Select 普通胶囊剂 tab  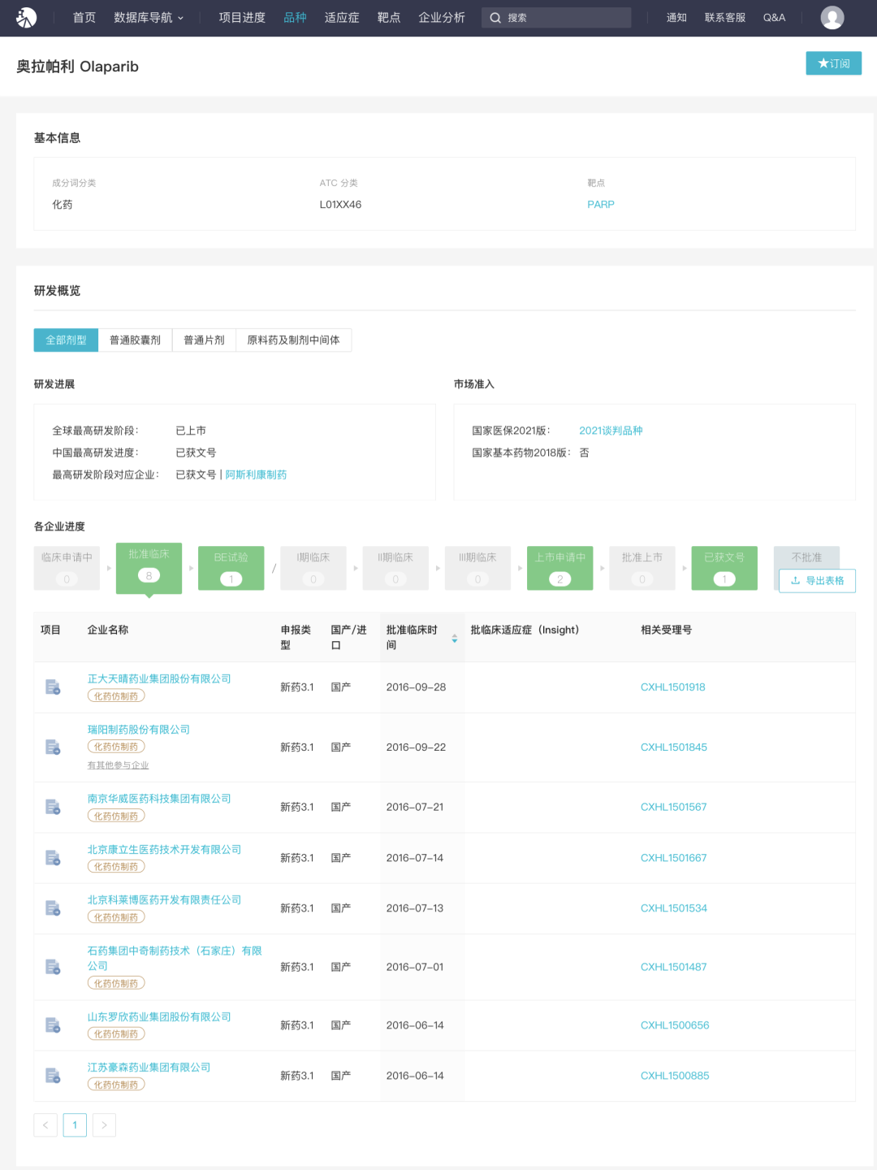pos(135,340)
